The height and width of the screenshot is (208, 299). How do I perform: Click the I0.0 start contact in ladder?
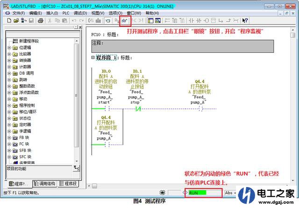(107, 109)
